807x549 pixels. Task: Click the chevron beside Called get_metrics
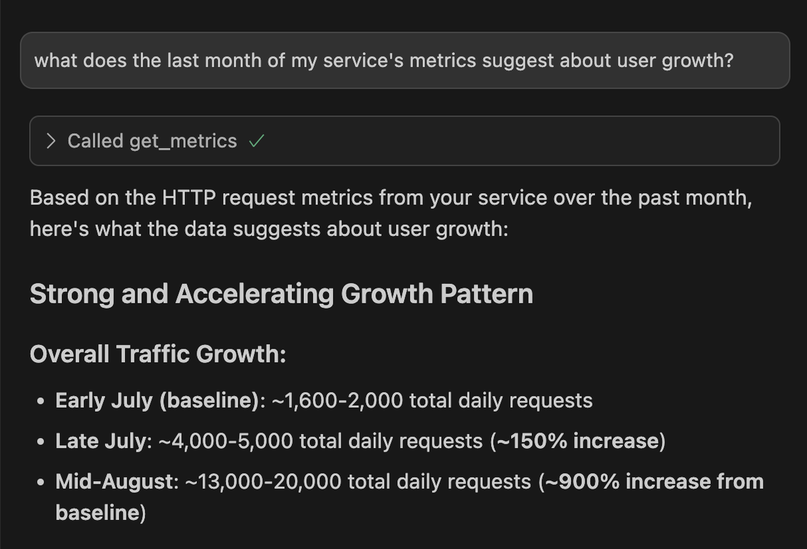pyautogui.click(x=51, y=141)
